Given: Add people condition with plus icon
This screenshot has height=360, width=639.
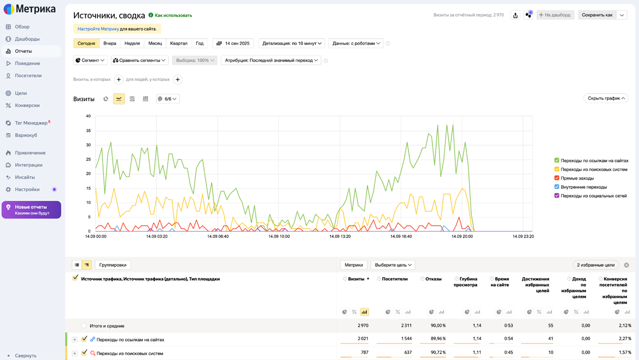Looking at the screenshot, I should point(178,79).
